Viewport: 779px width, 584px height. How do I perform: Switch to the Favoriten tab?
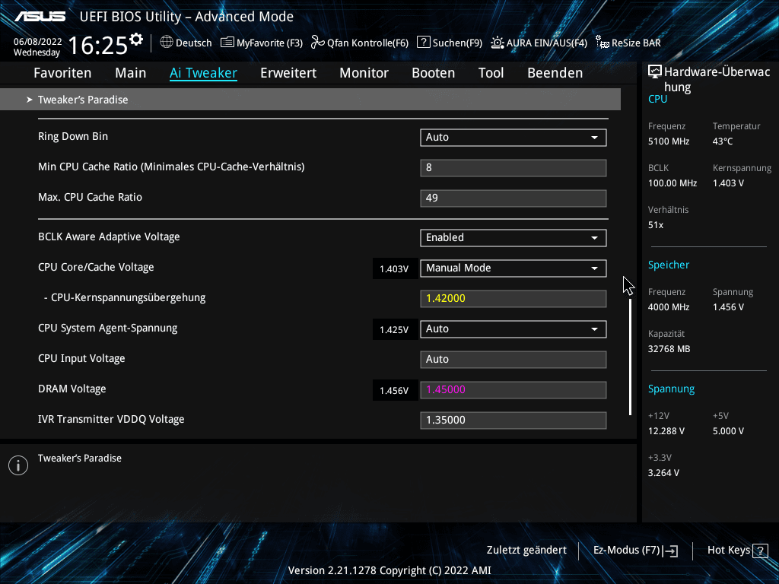(x=62, y=73)
